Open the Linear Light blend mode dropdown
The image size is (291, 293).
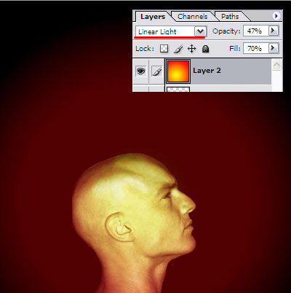(x=200, y=31)
